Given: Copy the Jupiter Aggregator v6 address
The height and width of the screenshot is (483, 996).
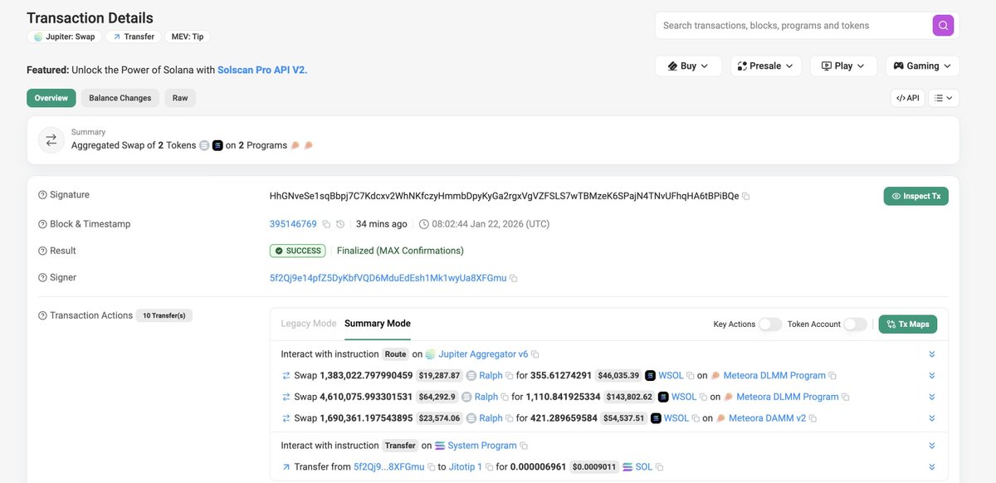Looking at the screenshot, I should tap(535, 354).
